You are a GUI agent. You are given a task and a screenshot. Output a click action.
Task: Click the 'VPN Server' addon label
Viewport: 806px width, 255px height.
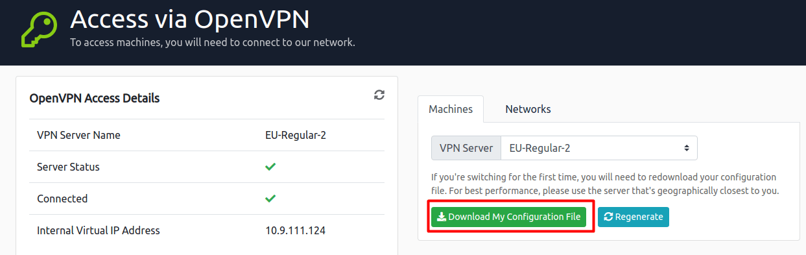coord(466,148)
